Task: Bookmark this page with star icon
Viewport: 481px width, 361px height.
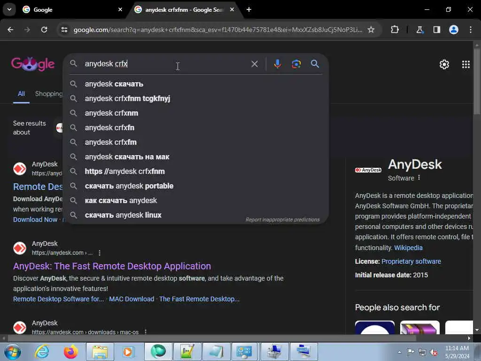Action: (x=371, y=30)
